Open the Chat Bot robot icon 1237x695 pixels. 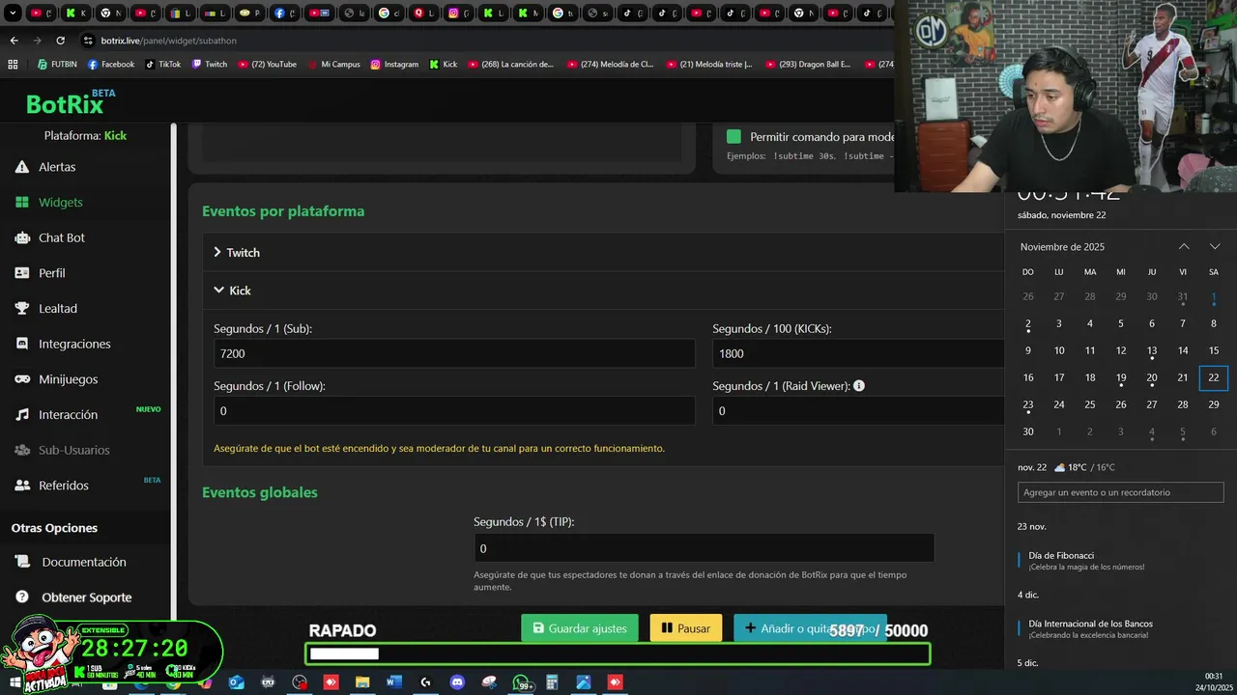coord(22,237)
